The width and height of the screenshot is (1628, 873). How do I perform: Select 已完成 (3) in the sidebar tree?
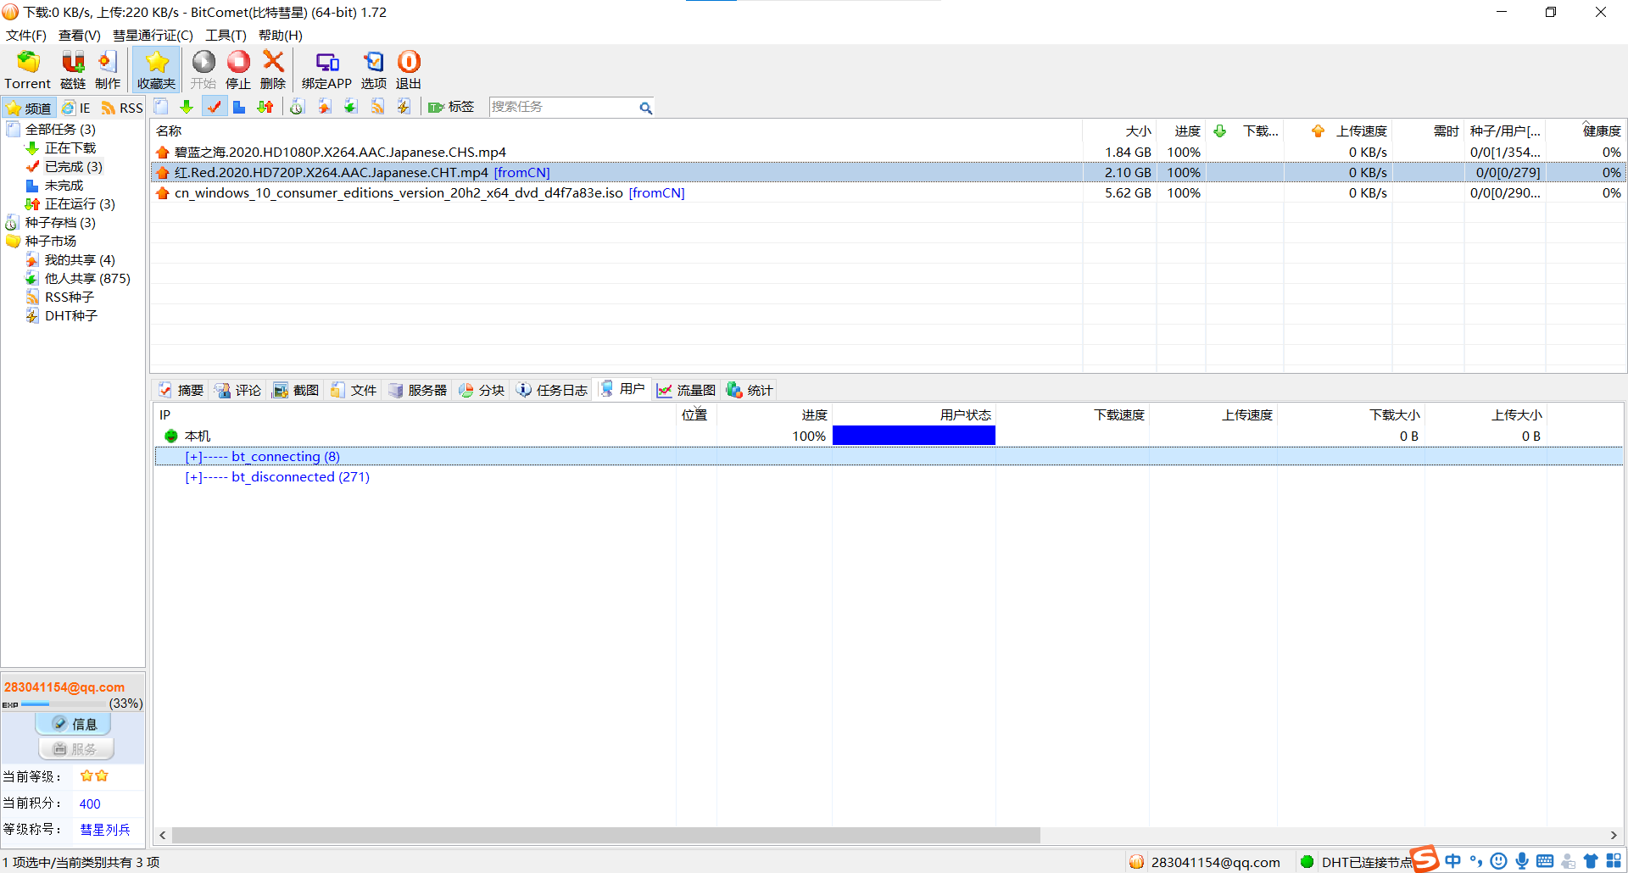click(x=74, y=167)
